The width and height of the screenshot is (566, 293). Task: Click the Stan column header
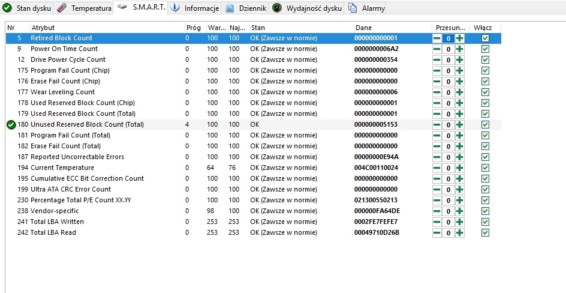[302, 28]
